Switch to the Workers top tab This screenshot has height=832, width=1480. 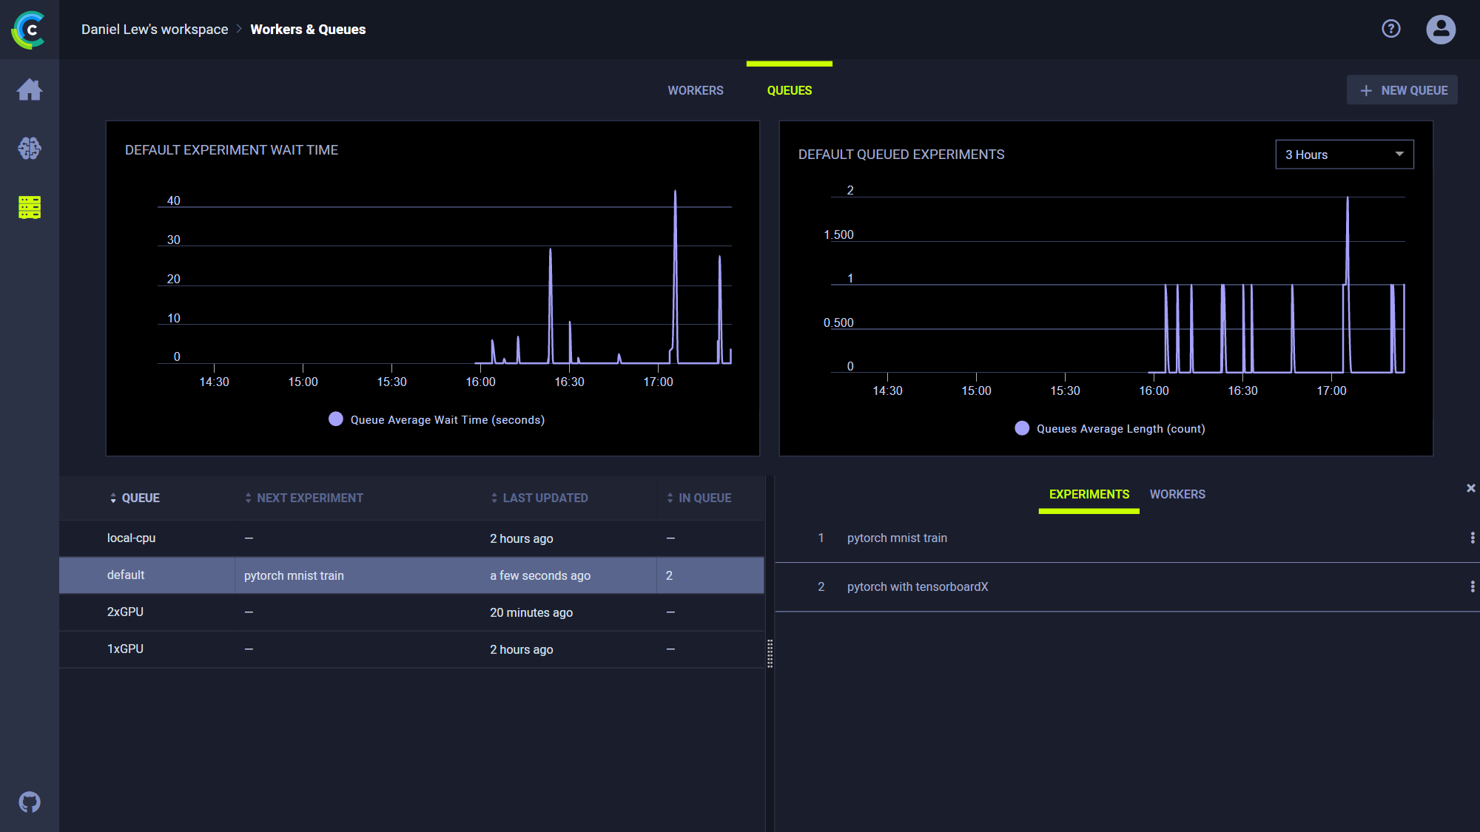click(695, 90)
